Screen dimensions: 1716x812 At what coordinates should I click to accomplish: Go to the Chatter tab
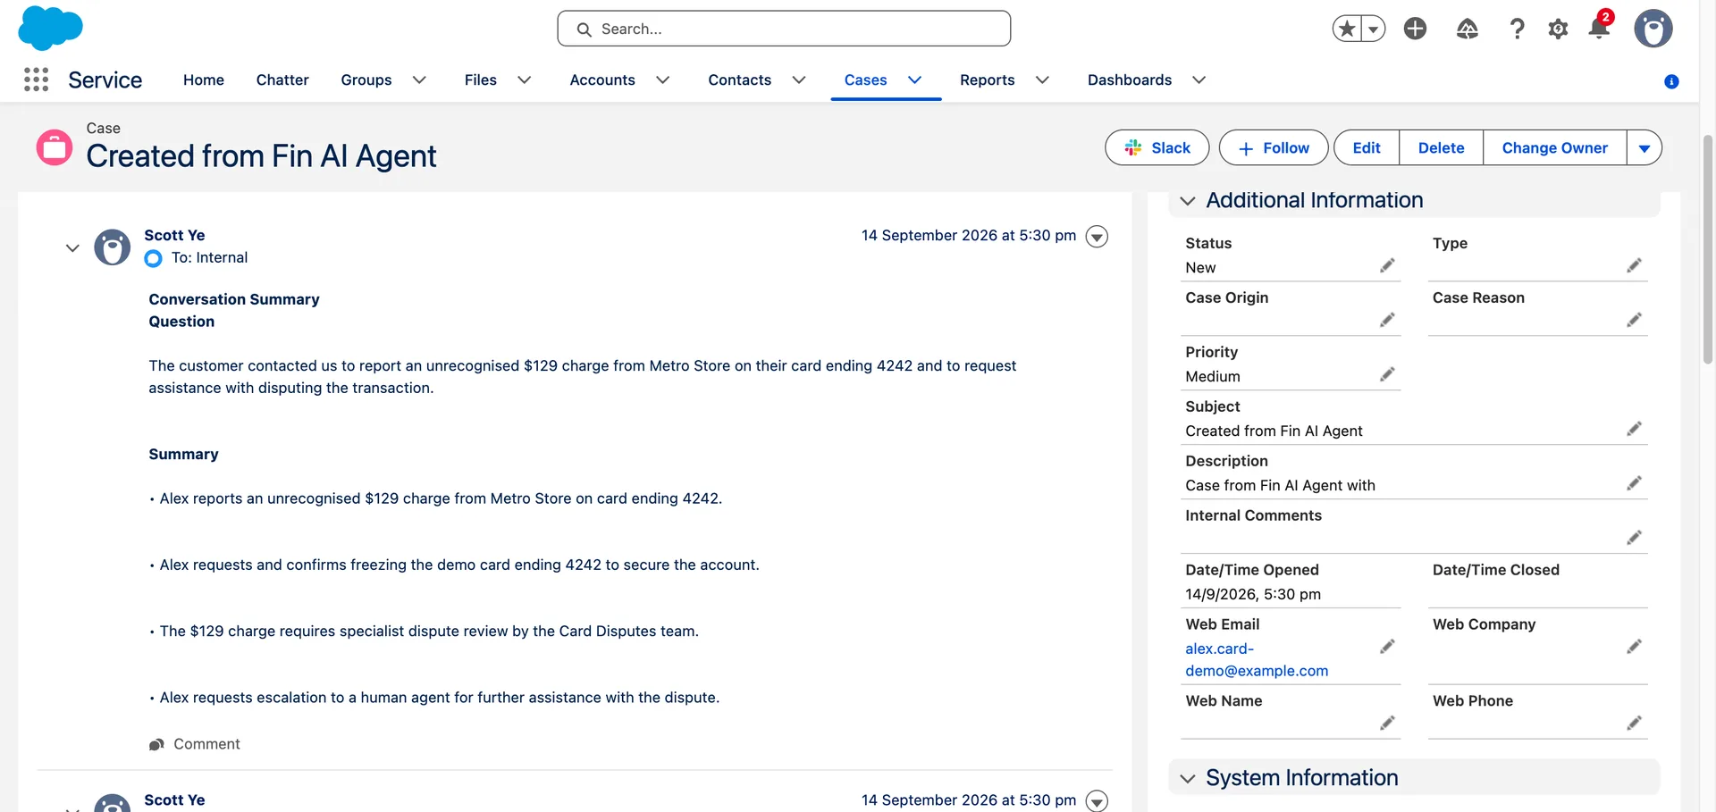[x=282, y=80]
